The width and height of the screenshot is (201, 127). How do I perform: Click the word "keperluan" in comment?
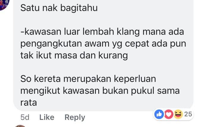point(135,79)
